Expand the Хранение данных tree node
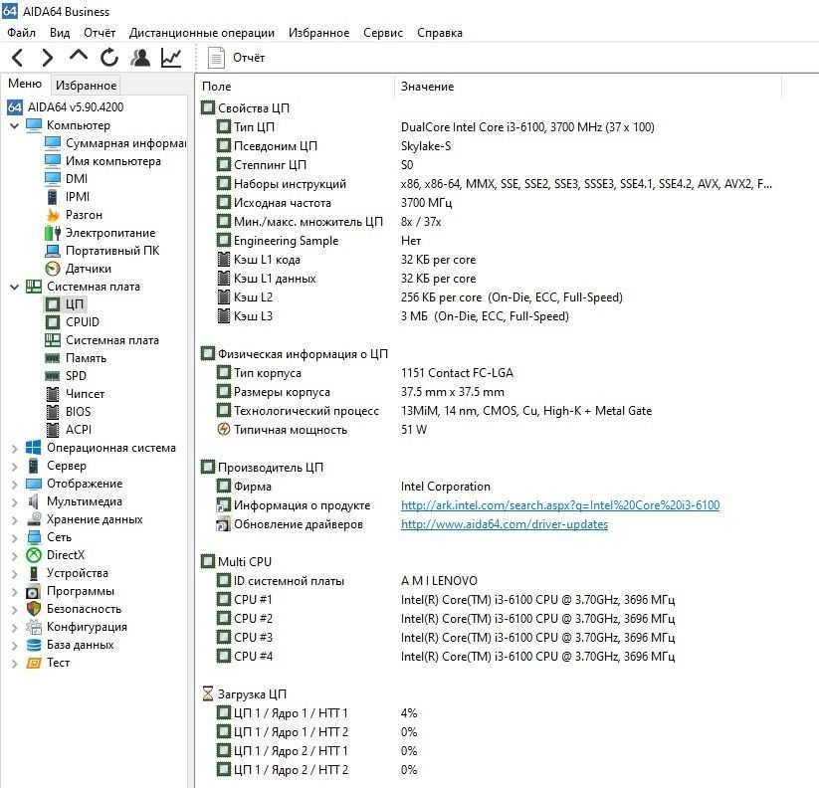The height and width of the screenshot is (788, 819). click(x=15, y=519)
